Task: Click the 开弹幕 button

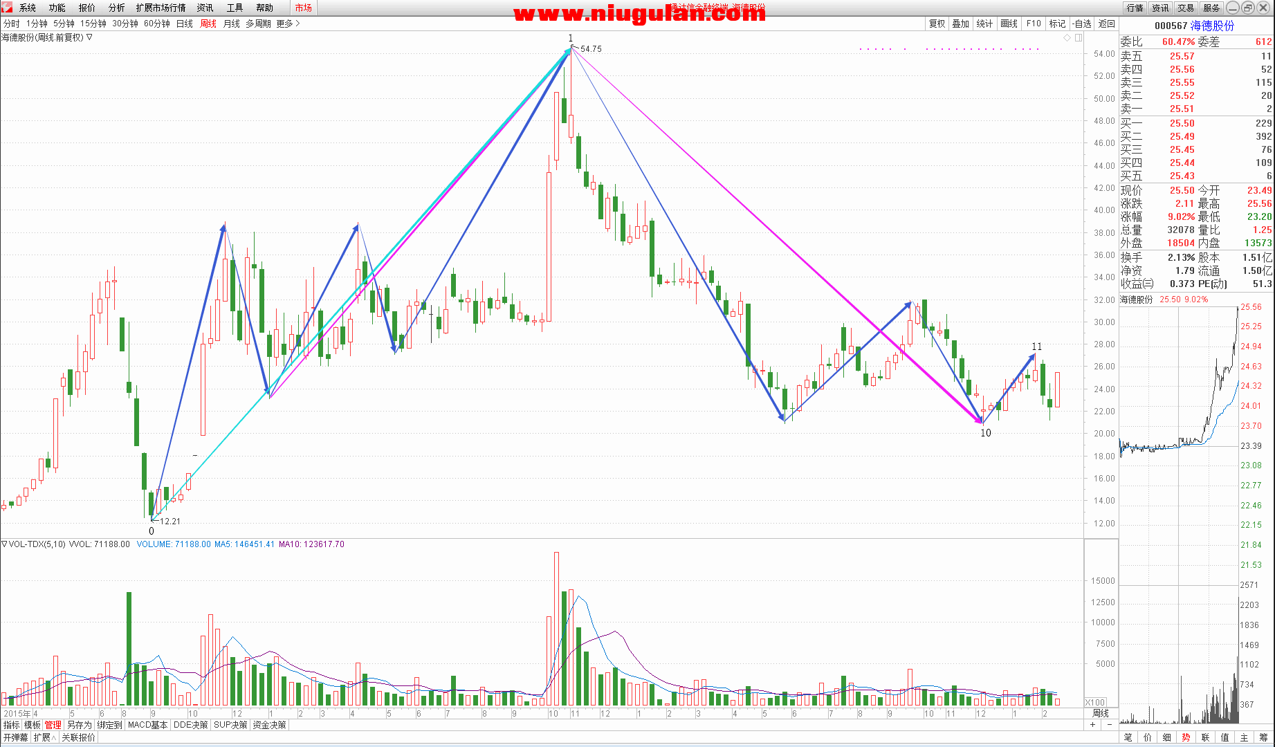Action: pyautogui.click(x=15, y=737)
